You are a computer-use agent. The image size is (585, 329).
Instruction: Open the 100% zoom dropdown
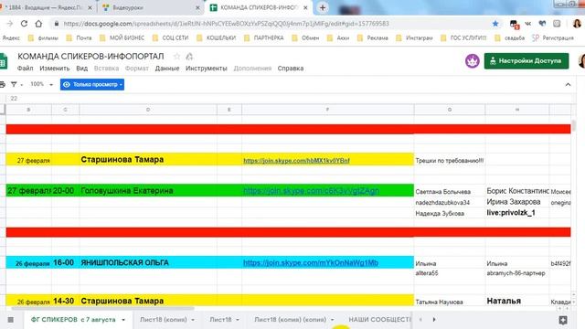click(41, 84)
